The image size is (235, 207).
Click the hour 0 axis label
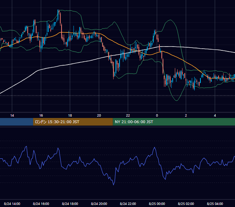[x=157, y=116]
